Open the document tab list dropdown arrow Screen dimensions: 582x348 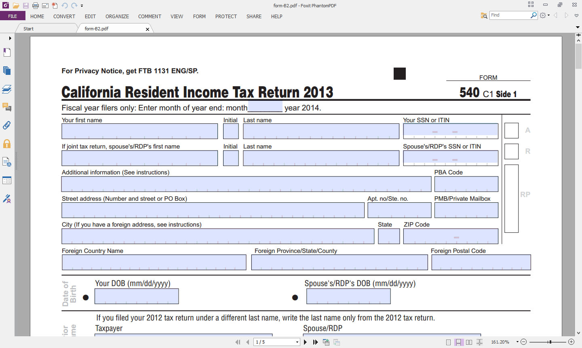point(578,28)
